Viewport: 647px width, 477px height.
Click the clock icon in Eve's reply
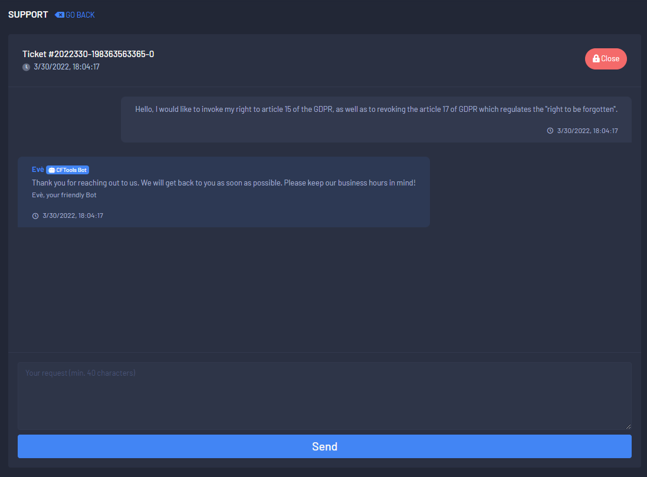[x=35, y=216]
